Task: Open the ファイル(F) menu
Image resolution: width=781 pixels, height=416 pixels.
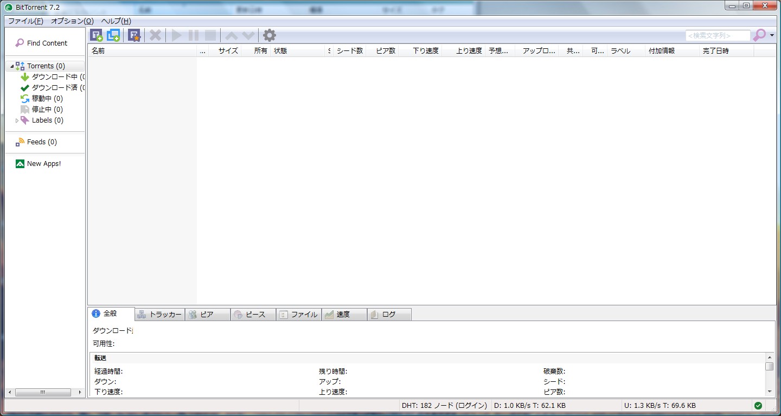Action: (25, 21)
